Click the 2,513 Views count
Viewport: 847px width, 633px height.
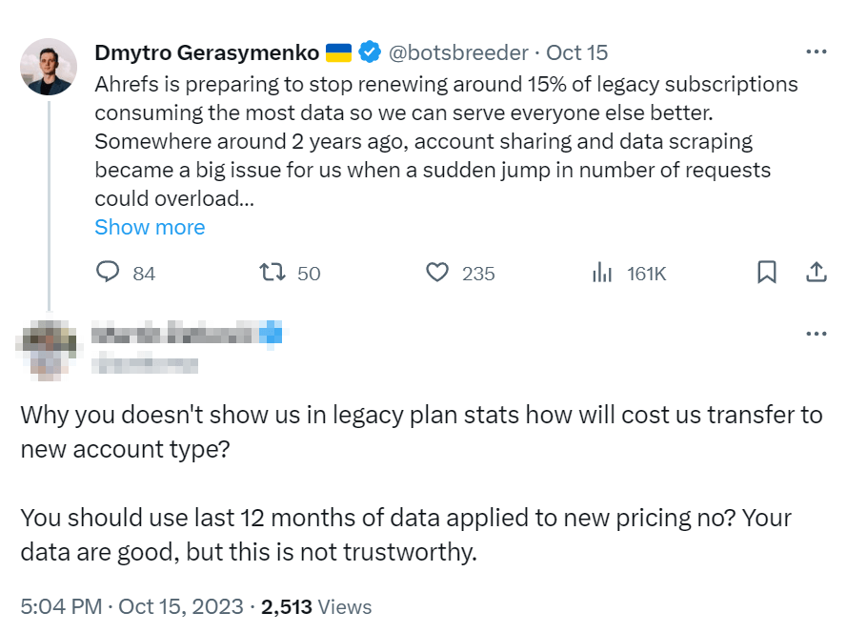(317, 606)
